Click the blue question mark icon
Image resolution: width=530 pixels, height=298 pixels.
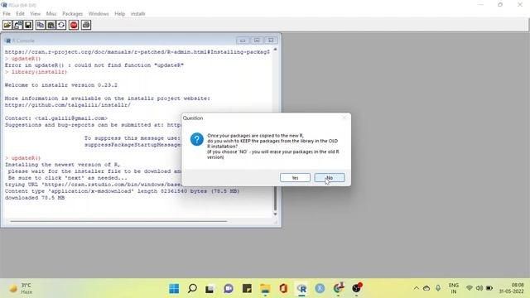click(197, 139)
